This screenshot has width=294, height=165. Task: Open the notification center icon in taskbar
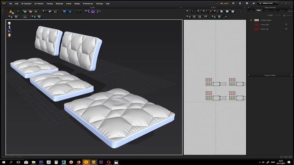click(289, 162)
